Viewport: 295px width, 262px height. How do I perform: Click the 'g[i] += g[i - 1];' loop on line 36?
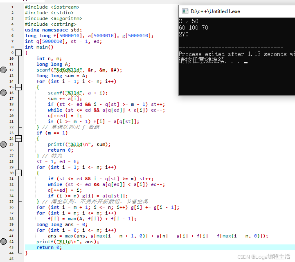pos(108,207)
